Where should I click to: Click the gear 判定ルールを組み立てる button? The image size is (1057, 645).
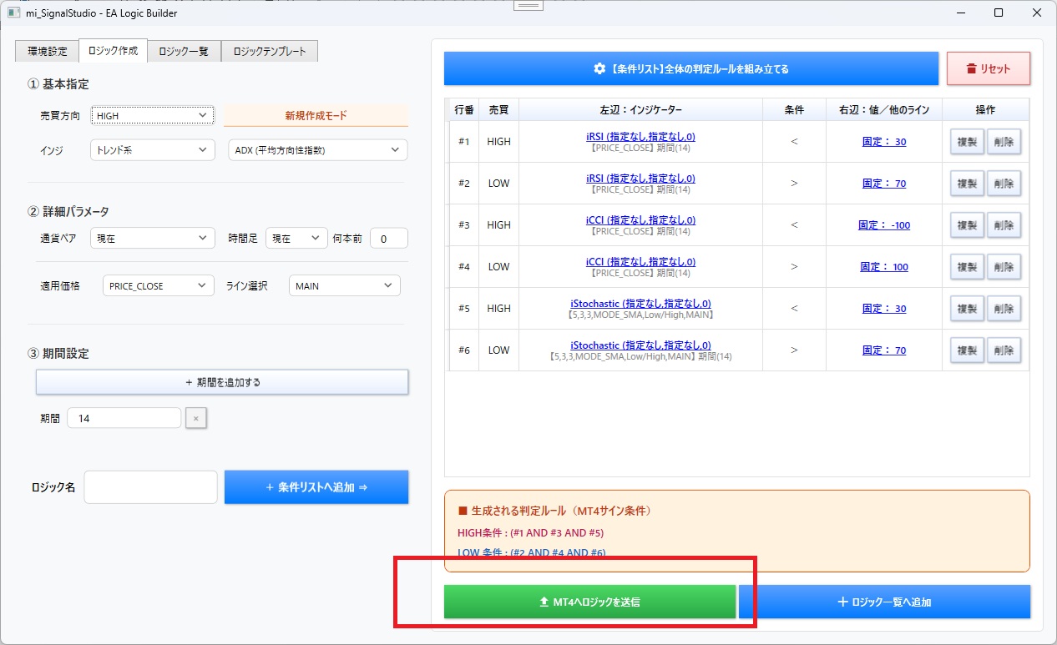tap(691, 69)
